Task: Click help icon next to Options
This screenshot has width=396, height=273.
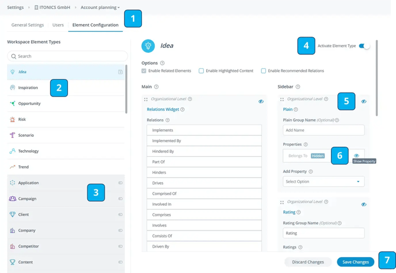Action: 163,63
